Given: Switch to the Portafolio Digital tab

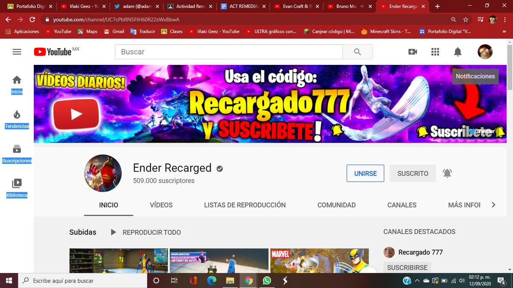Looking at the screenshot, I should (x=29, y=6).
